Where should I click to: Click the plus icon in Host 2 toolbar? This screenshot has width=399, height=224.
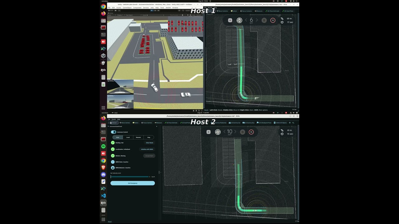click(x=290, y=123)
